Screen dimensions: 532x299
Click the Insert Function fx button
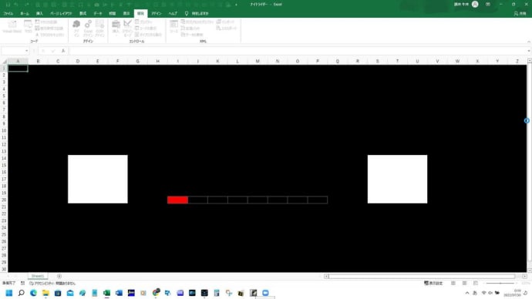[63, 51]
